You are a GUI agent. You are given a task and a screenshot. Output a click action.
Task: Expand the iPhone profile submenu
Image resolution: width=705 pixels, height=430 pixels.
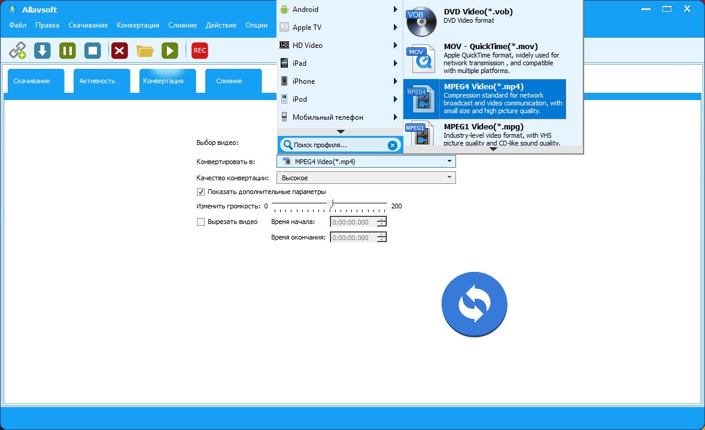[x=339, y=81]
